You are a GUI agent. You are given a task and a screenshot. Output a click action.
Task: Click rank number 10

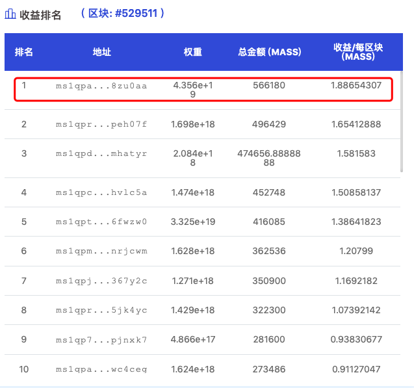pyautogui.click(x=24, y=369)
